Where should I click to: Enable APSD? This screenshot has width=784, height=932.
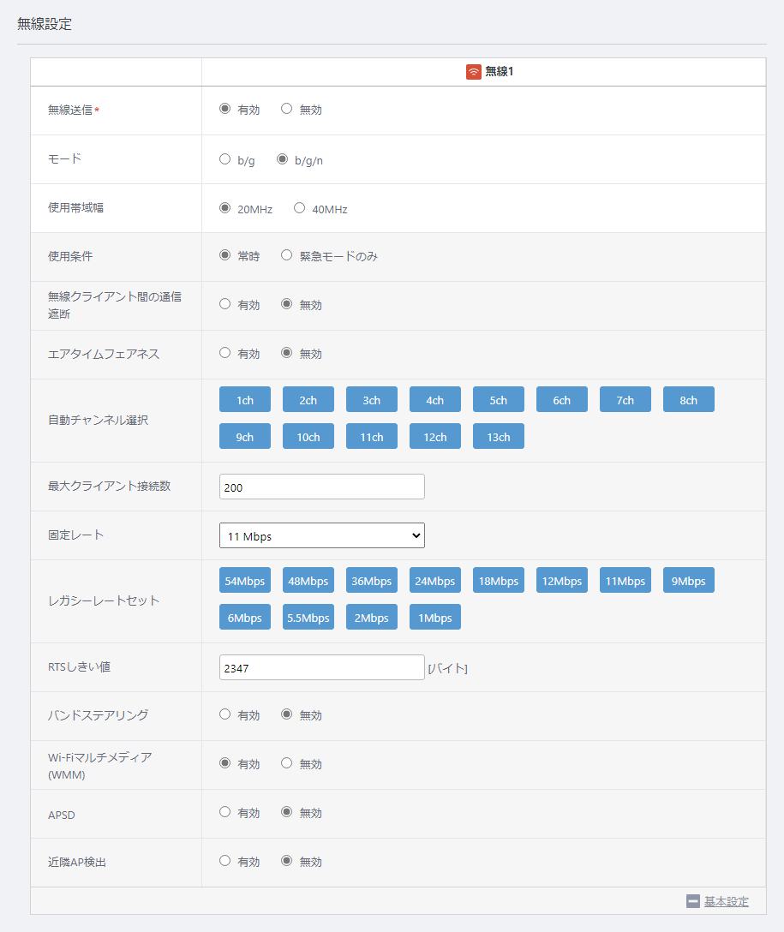(224, 811)
